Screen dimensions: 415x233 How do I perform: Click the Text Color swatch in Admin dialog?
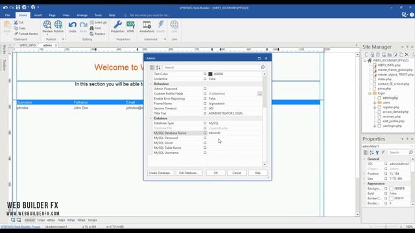(210, 74)
